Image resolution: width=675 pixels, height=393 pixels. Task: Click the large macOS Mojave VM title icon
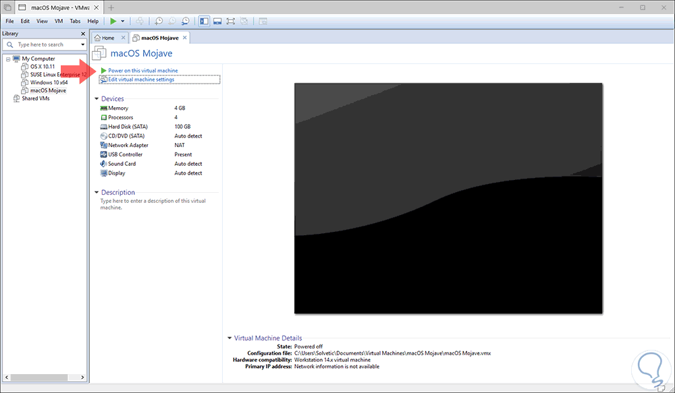[99, 53]
